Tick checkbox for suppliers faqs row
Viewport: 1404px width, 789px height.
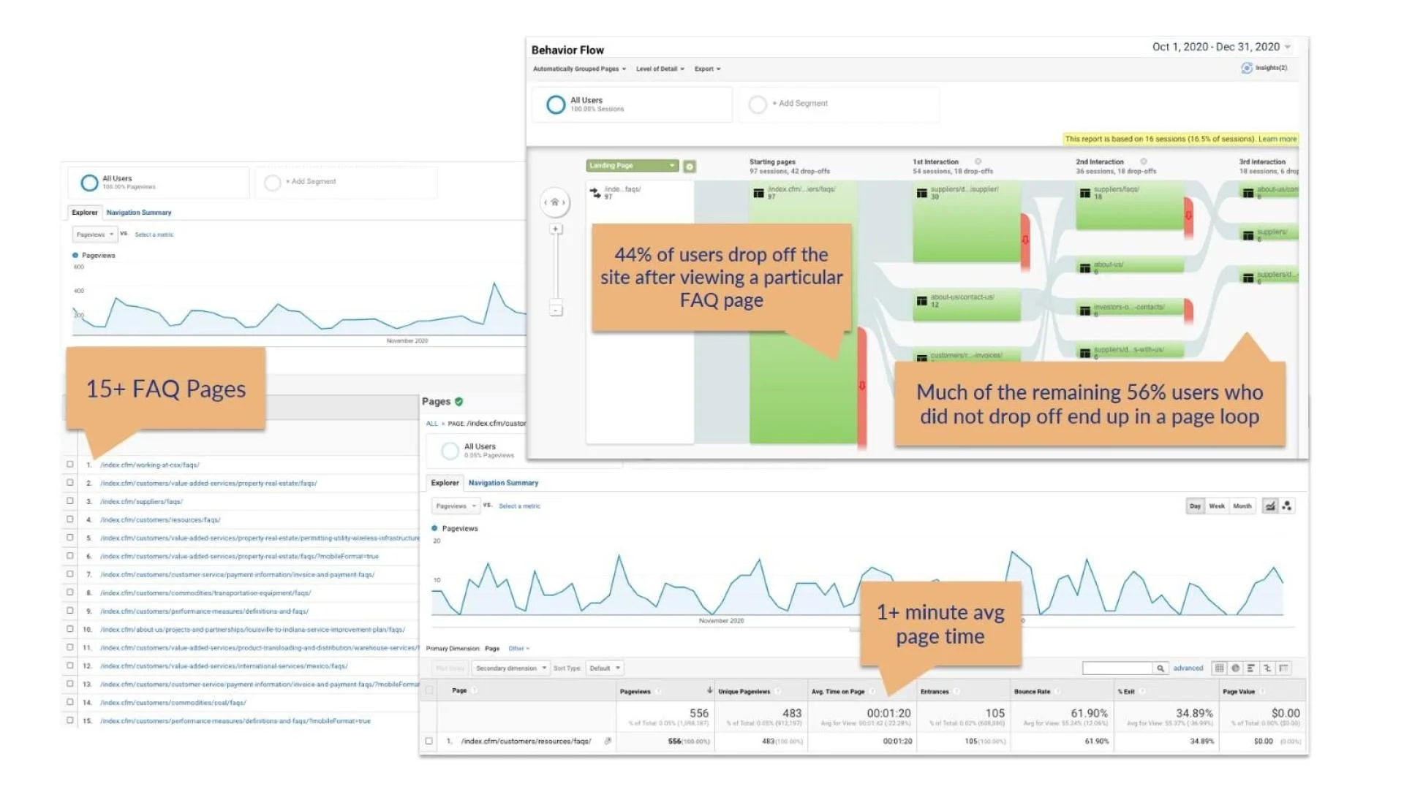point(70,500)
